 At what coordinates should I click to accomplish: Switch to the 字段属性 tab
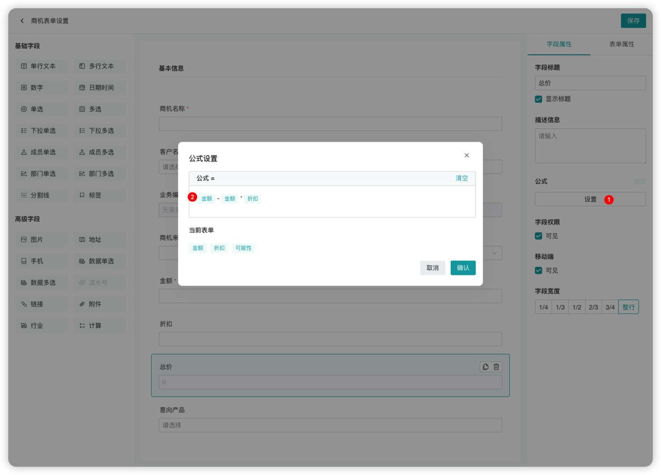coord(559,44)
